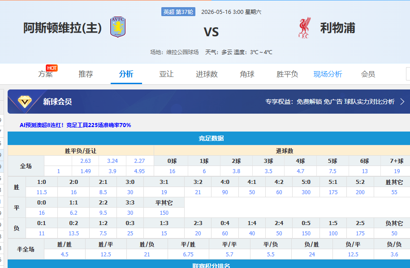This screenshot has height=268, width=410.
Task: Click 2球 odds value 3.8
Action: click(237, 171)
